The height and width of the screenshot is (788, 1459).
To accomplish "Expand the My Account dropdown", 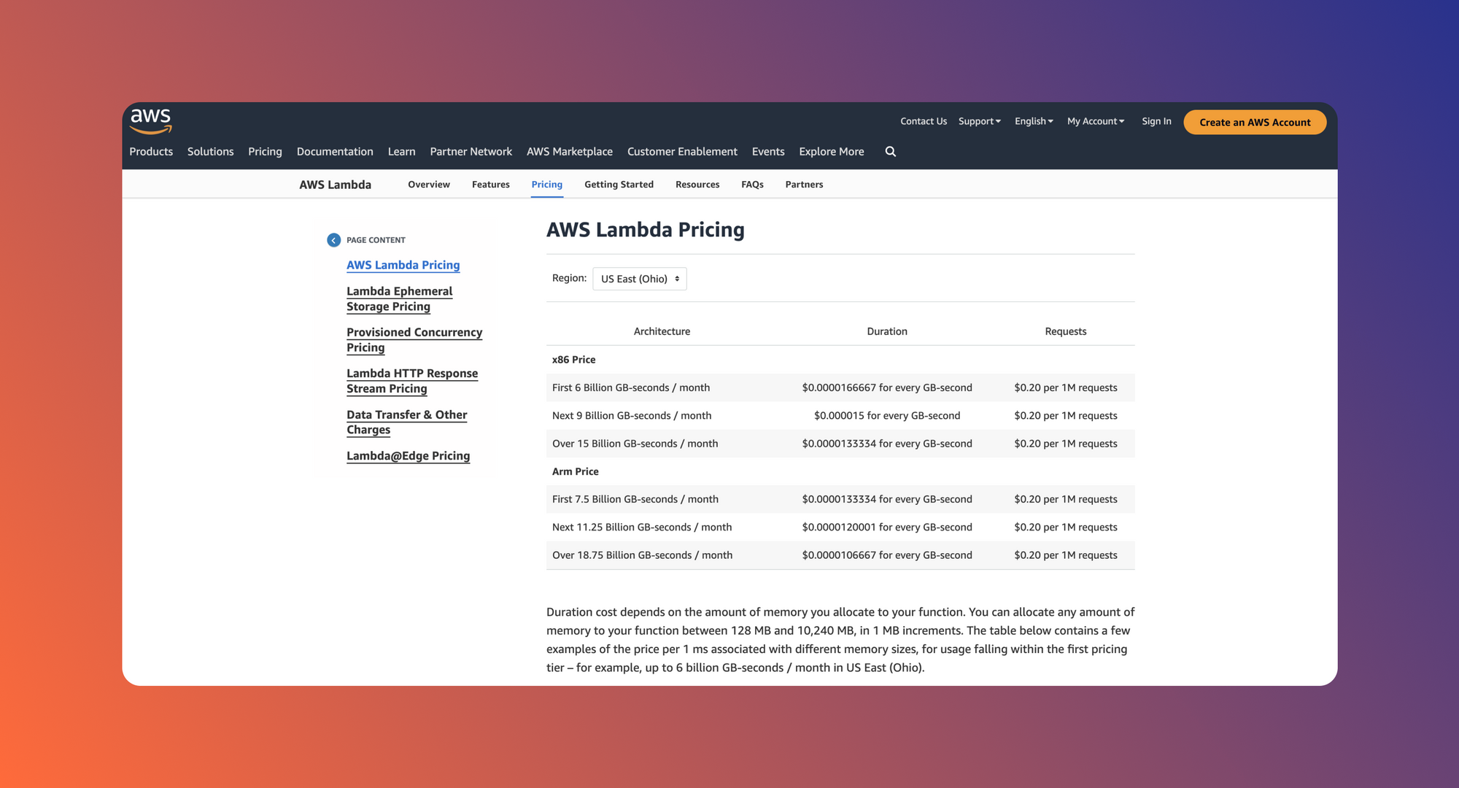I will point(1096,121).
